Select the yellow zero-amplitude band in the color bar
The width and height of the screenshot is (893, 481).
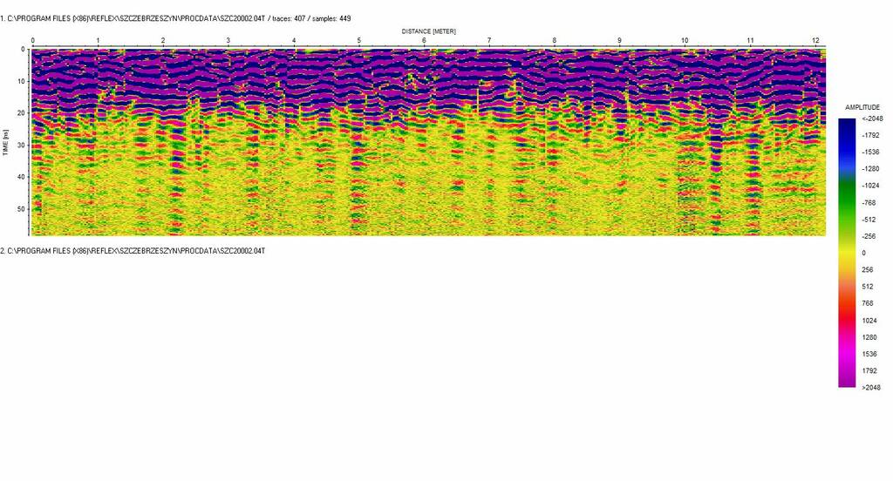click(847, 253)
